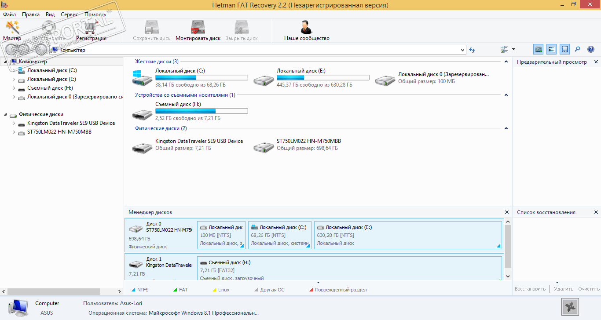The width and height of the screenshot is (601, 320).
Task: Open the Регистрация shopping cart button
Action: 91,31
